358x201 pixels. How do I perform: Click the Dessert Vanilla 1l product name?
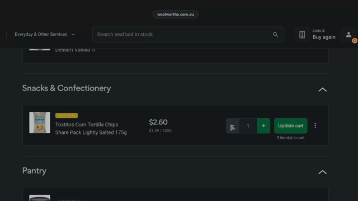coord(76,50)
